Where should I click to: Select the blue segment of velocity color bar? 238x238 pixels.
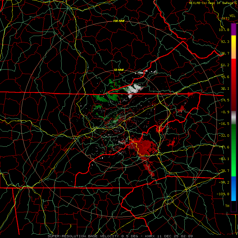[234, 189]
